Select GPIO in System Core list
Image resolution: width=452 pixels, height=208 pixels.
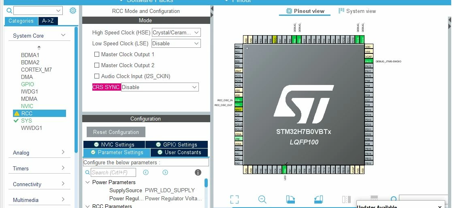[x=28, y=85]
